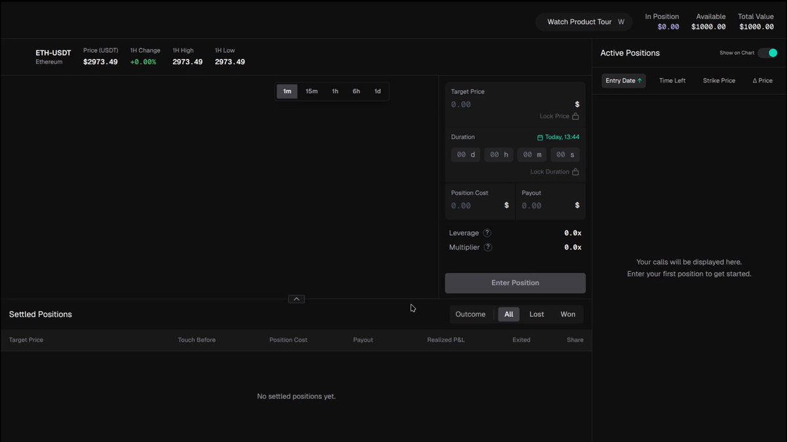This screenshot has height=442, width=787.
Task: Select the 15m chart interval
Action: click(x=312, y=92)
